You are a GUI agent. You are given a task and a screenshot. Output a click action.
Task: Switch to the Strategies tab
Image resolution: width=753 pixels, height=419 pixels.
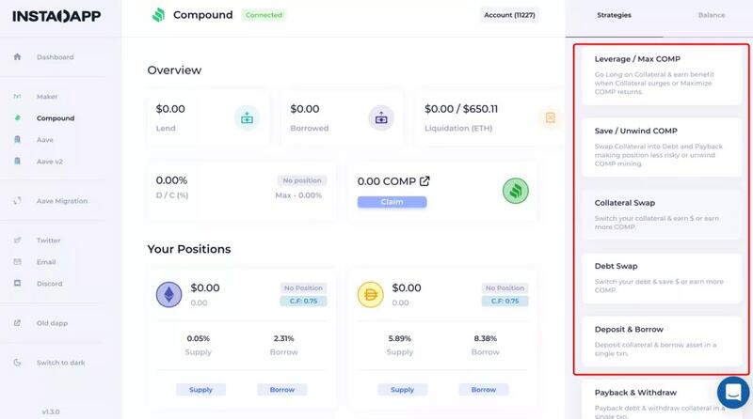(x=615, y=15)
